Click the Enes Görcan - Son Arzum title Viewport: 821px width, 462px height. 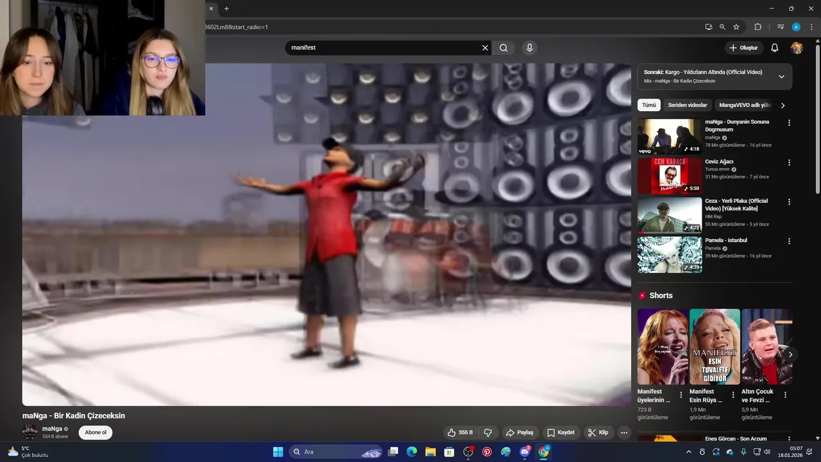pyautogui.click(x=736, y=439)
